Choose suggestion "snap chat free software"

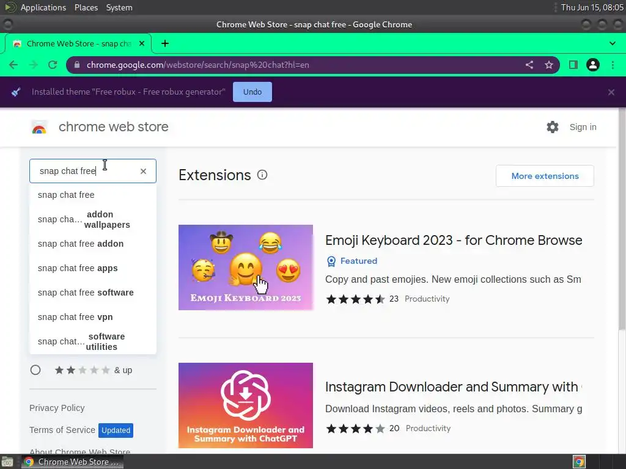point(93,293)
